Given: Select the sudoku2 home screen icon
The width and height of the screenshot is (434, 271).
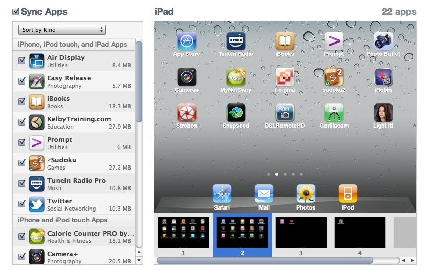Looking at the screenshot, I should [x=334, y=77].
